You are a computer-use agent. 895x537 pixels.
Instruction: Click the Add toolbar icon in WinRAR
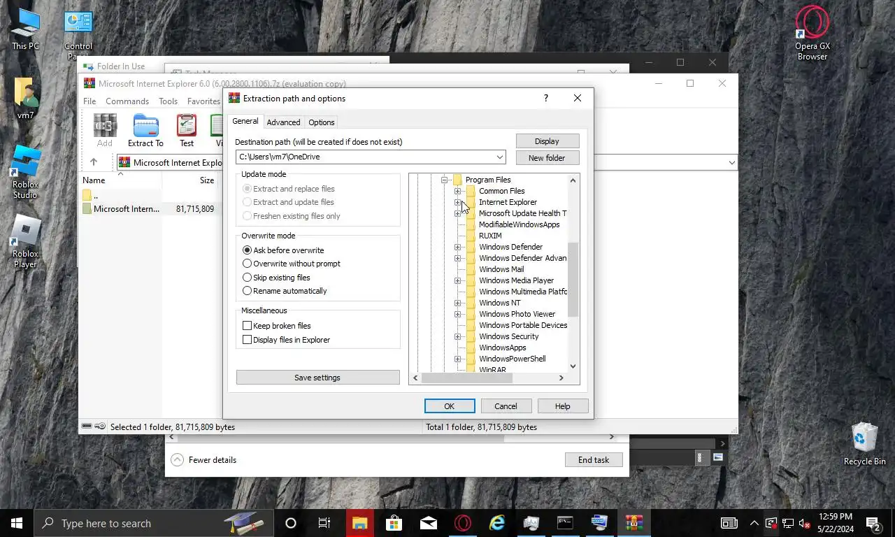pyautogui.click(x=105, y=130)
